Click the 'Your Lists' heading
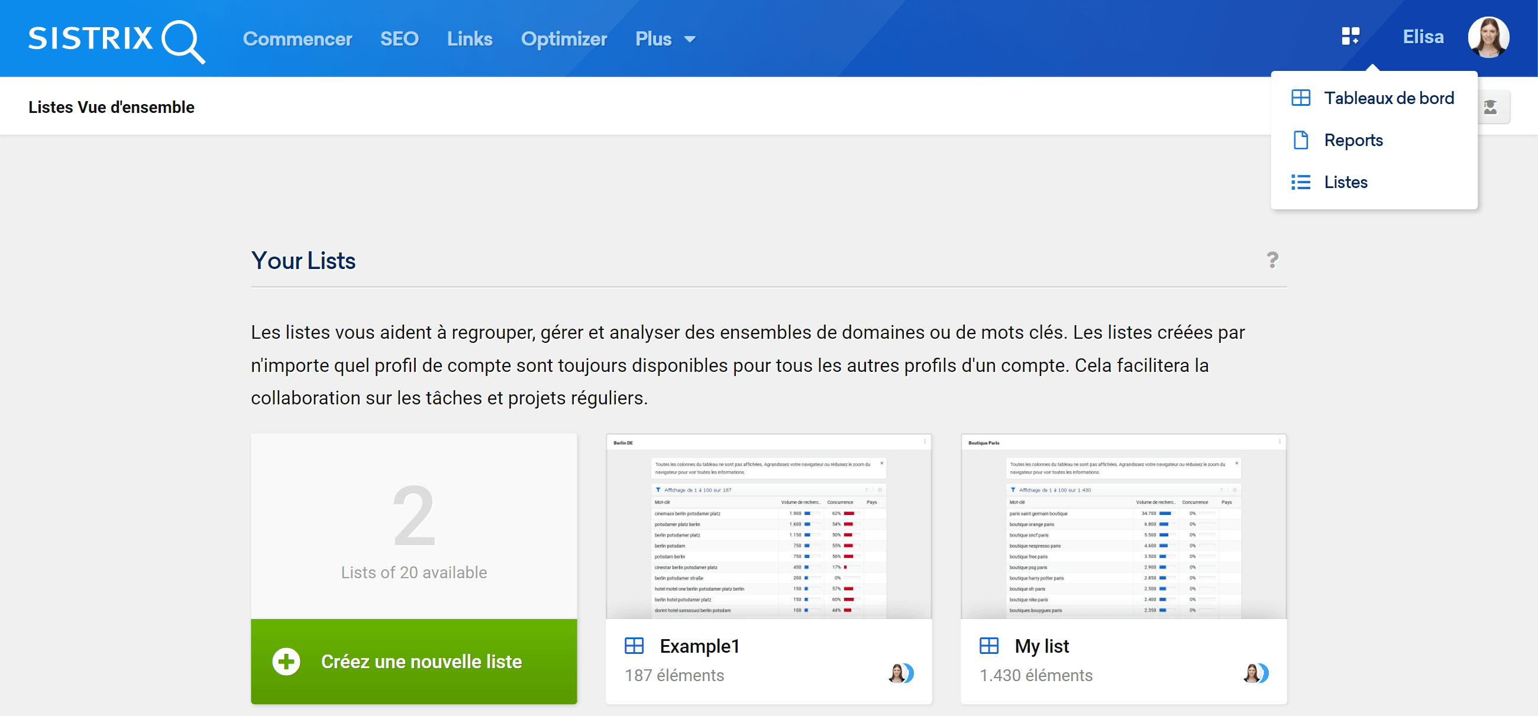This screenshot has height=716, width=1538. (x=303, y=261)
